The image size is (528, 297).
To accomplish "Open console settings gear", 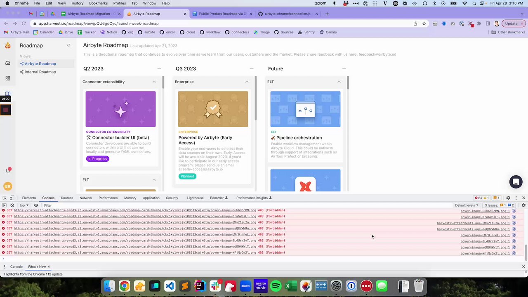I will pyautogui.click(x=523, y=205).
